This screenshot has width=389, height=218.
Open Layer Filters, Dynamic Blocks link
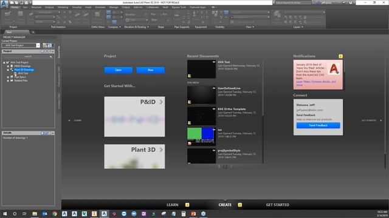(316, 84)
